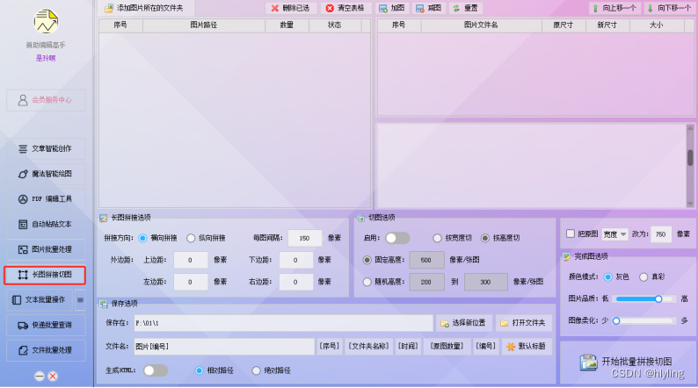Screen dimensions: 698x388
Task: Click the 大小 column header
Action: 656,25
